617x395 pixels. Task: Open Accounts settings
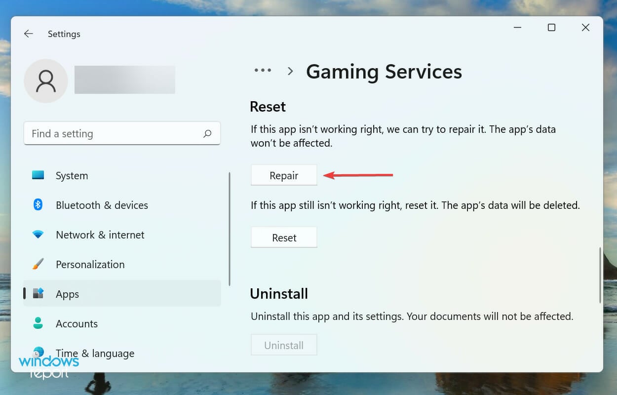click(77, 324)
